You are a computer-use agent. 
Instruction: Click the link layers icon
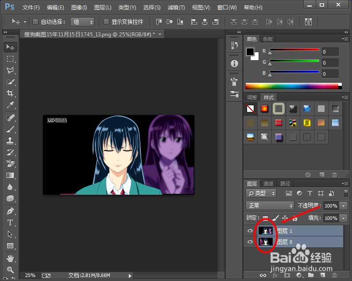[263, 275]
